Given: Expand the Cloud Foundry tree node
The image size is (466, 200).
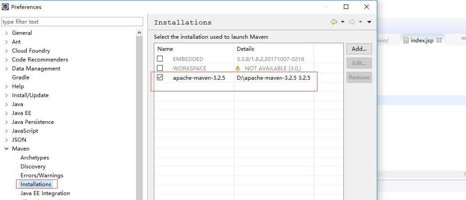Looking at the screenshot, I should (x=6, y=51).
